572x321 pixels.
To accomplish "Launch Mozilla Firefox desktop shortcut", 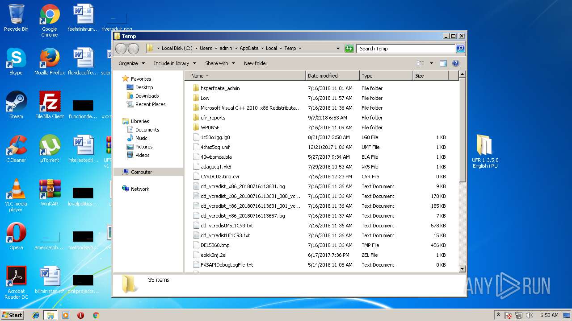I will point(50,62).
